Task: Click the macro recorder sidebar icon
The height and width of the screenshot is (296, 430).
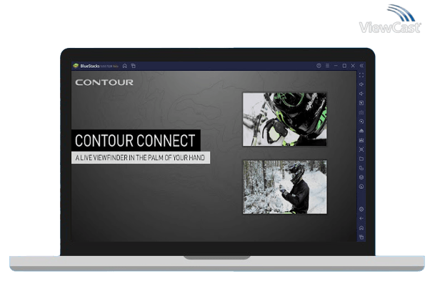Action: pos(361,140)
